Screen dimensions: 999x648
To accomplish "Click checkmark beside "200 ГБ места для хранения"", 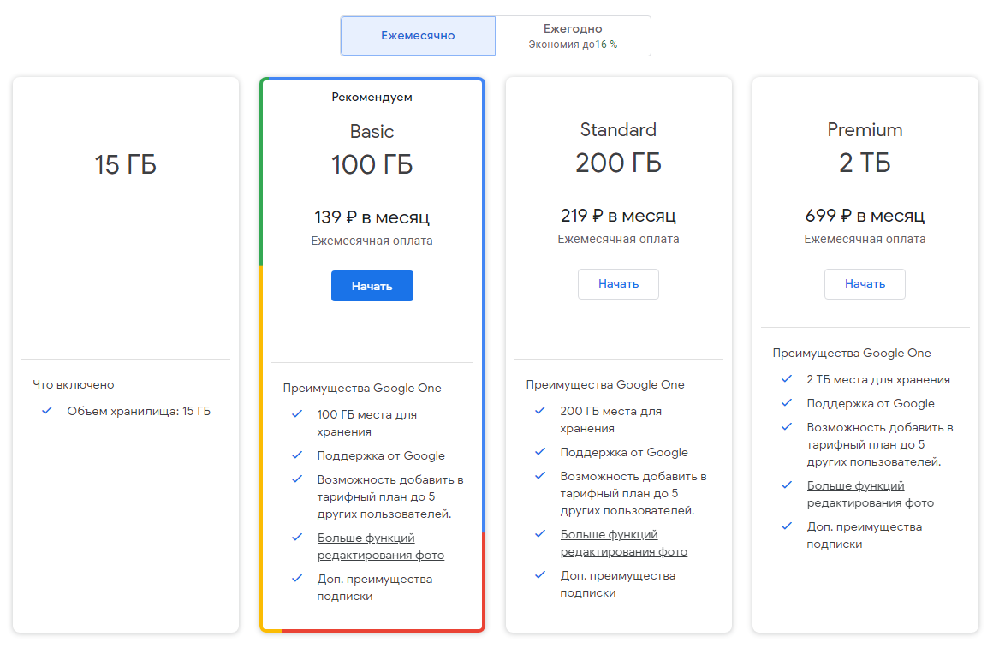I will tap(540, 411).
